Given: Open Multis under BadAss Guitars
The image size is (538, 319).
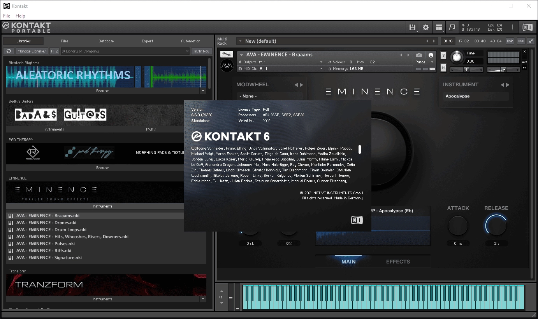Looking at the screenshot, I should (151, 129).
